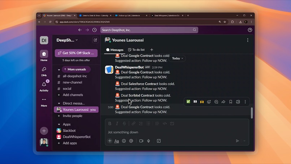React with the checkmark emoji
The height and width of the screenshot is (164, 291).
click(x=188, y=102)
